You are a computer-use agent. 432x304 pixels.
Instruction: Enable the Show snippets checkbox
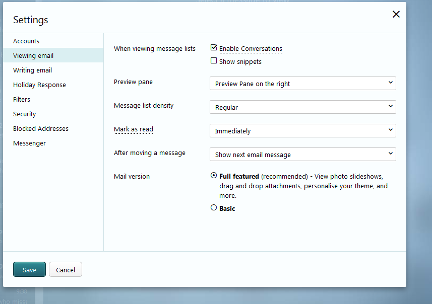point(214,60)
